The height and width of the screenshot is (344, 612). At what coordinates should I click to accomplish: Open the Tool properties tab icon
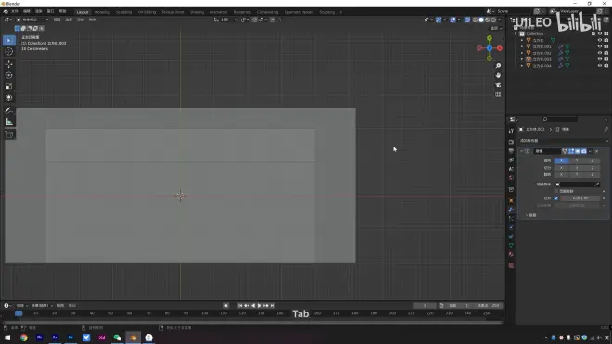coord(511,131)
